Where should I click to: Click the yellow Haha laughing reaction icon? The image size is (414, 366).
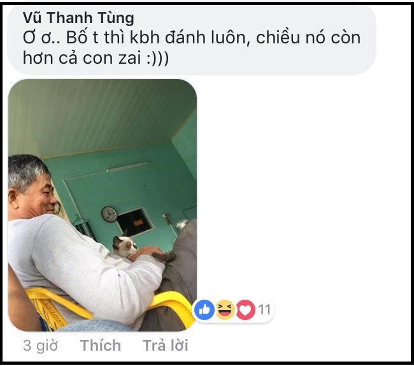click(x=225, y=309)
